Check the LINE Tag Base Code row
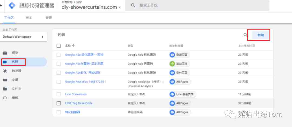The width and height of the screenshot is (292, 127). 59,103
